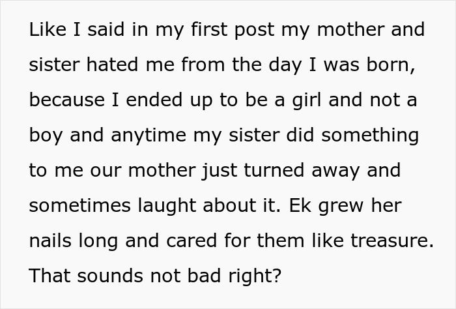Screen dimensions: 456x309
Task: Click the word "hated" in the text
Action: click(x=108, y=66)
